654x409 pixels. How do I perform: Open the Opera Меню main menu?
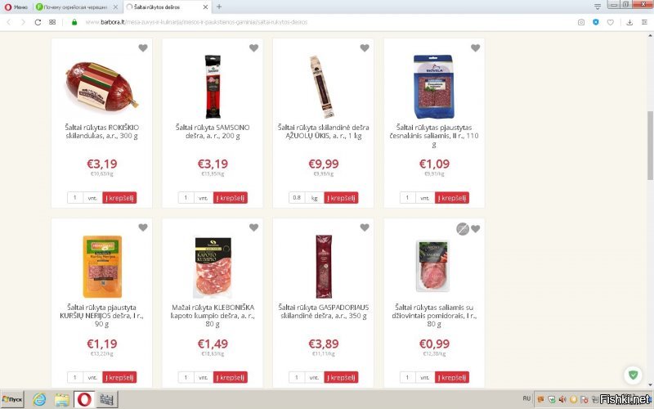[16, 7]
